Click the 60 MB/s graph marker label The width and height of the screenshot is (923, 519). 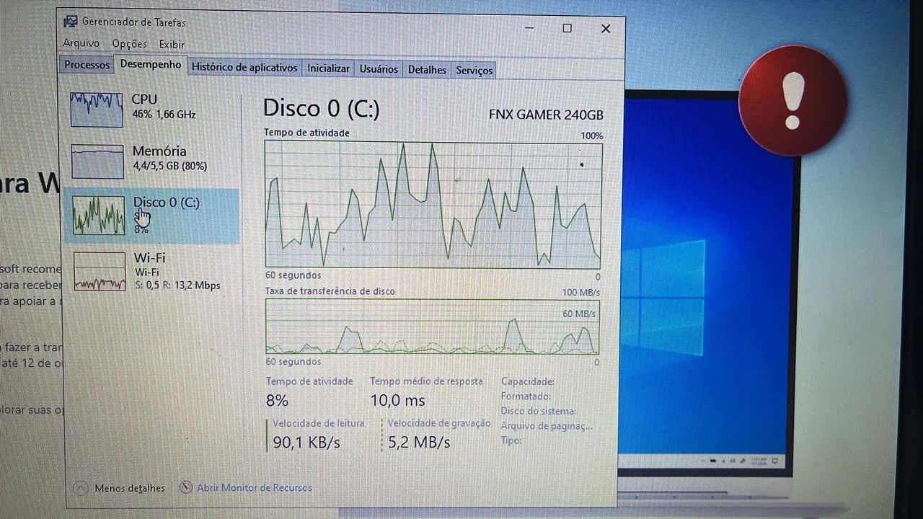click(x=579, y=314)
